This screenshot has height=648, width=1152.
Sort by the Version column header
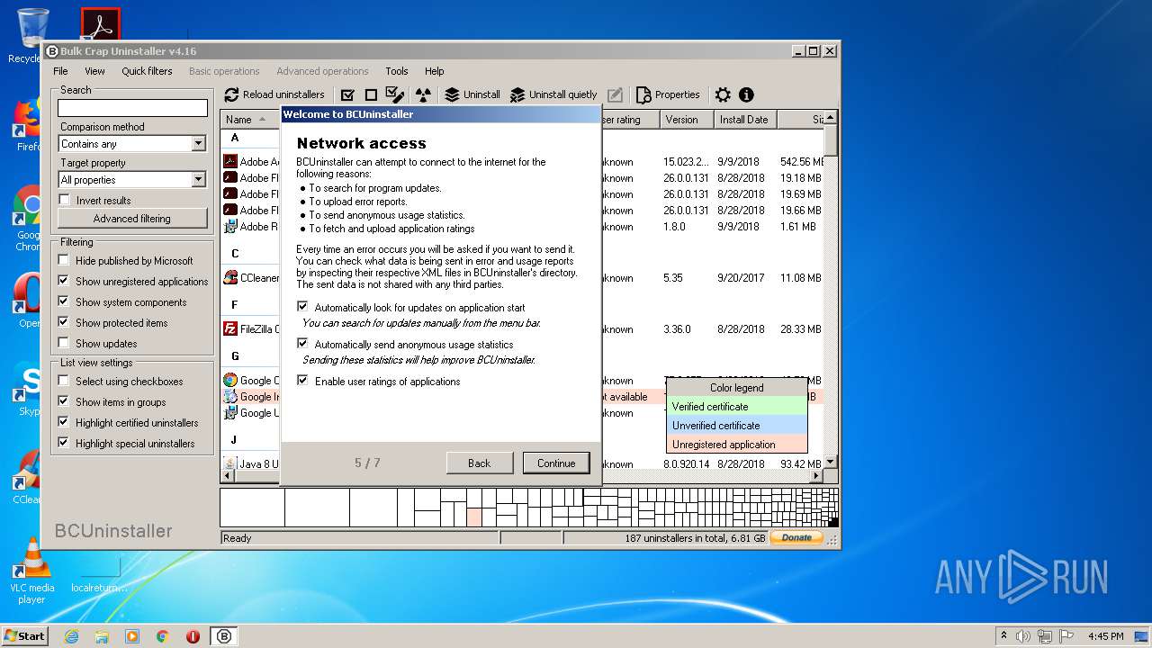pyautogui.click(x=686, y=119)
